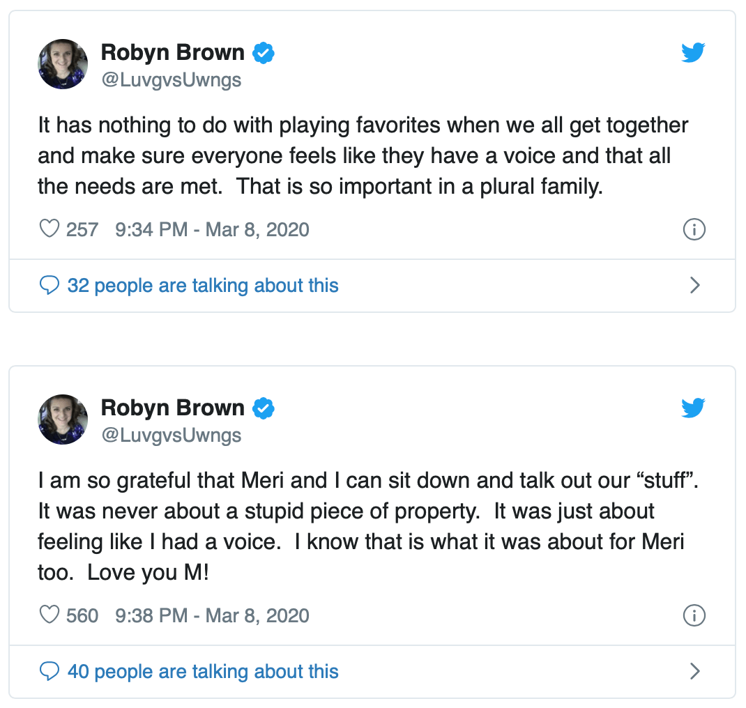Click Twitter bird icon on first tweet
The width and height of the screenshot is (746, 708).
tap(693, 53)
